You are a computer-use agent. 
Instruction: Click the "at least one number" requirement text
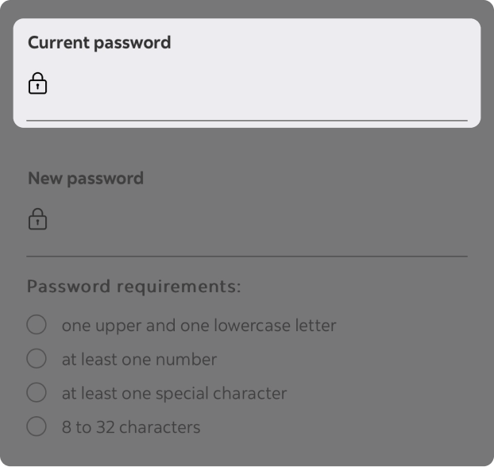tap(139, 360)
